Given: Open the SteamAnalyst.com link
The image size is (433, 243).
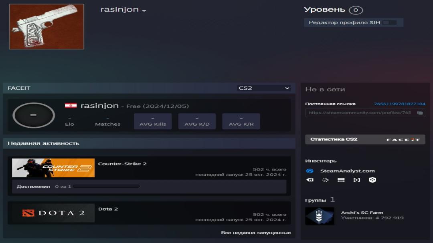Looking at the screenshot, I should (347, 171).
